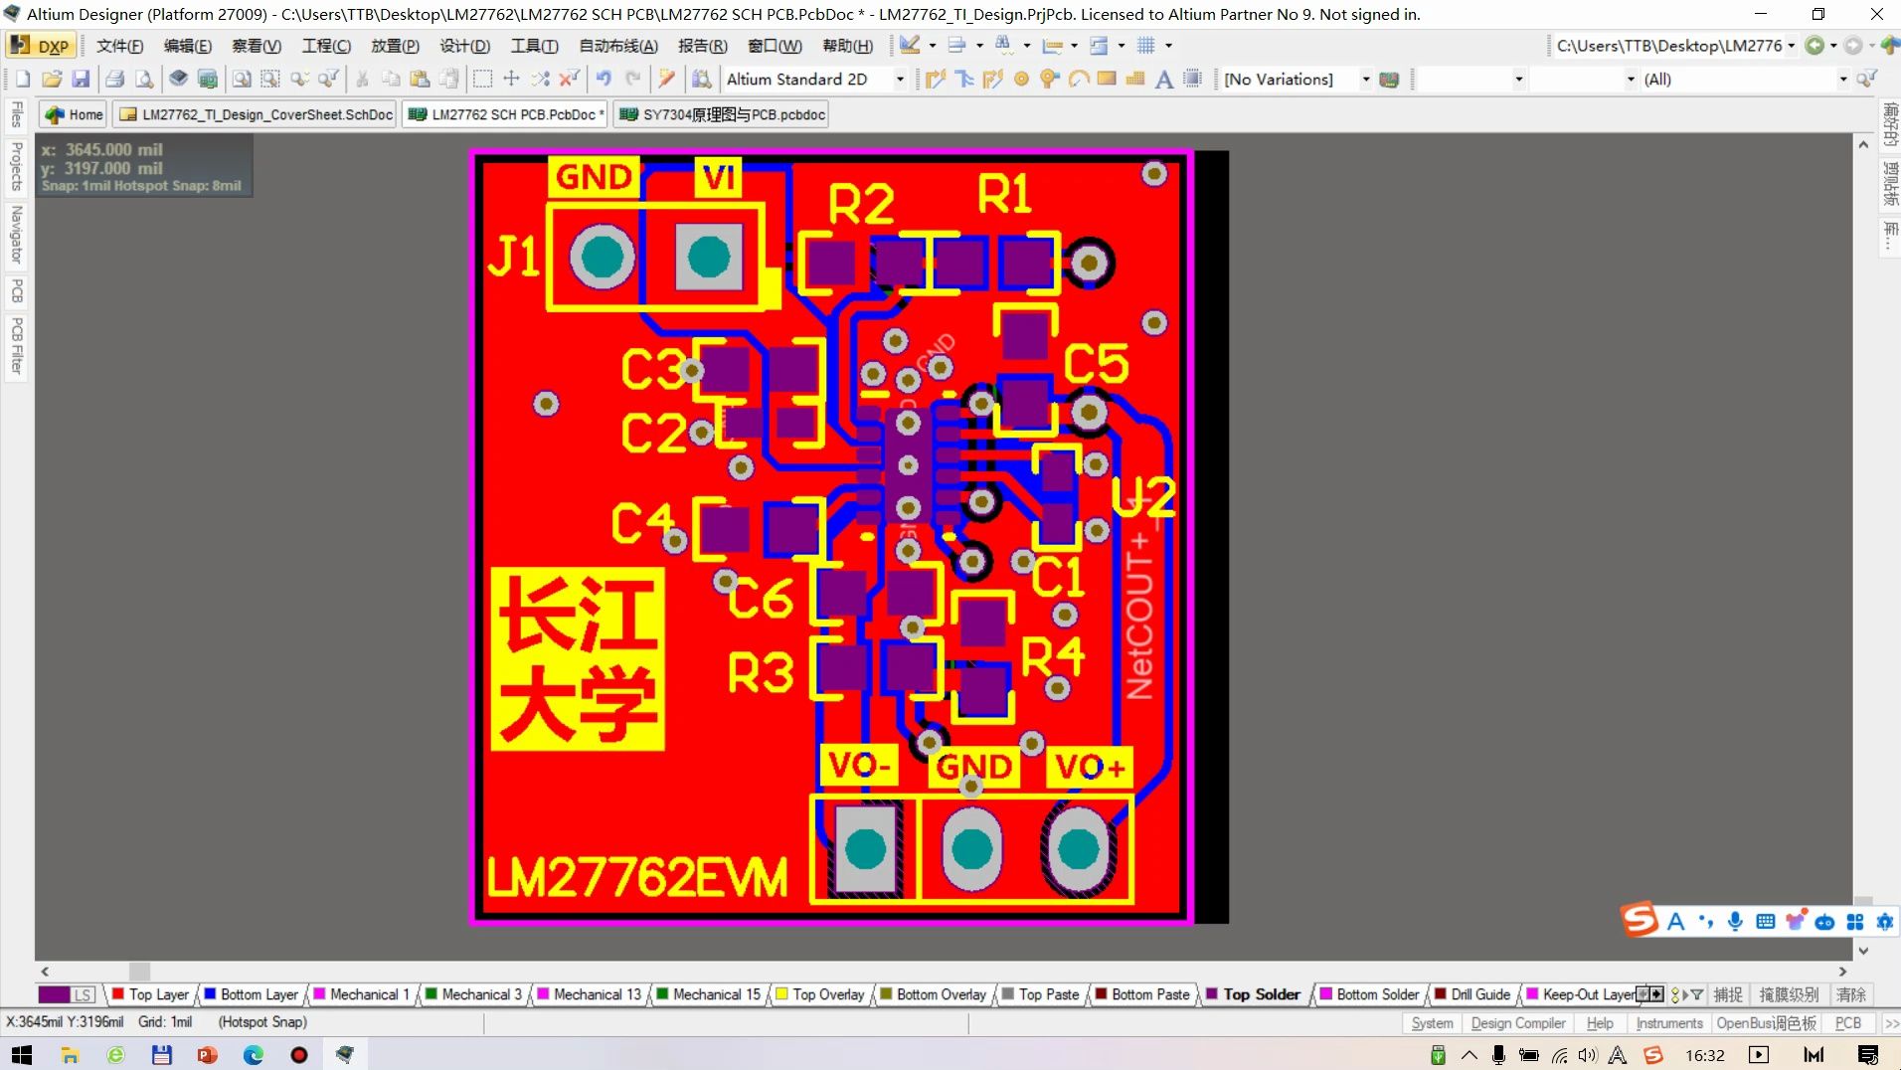The width and height of the screenshot is (1901, 1070).
Task: Open the 设计(D) menu
Action: tap(465, 46)
